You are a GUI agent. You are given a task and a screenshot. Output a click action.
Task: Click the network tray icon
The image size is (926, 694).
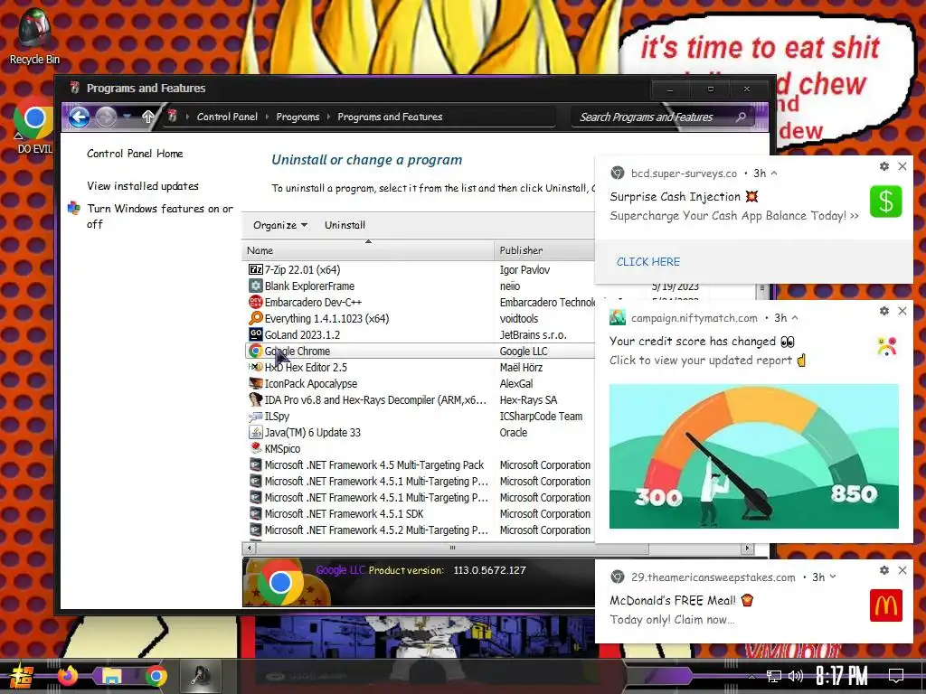(x=774, y=676)
